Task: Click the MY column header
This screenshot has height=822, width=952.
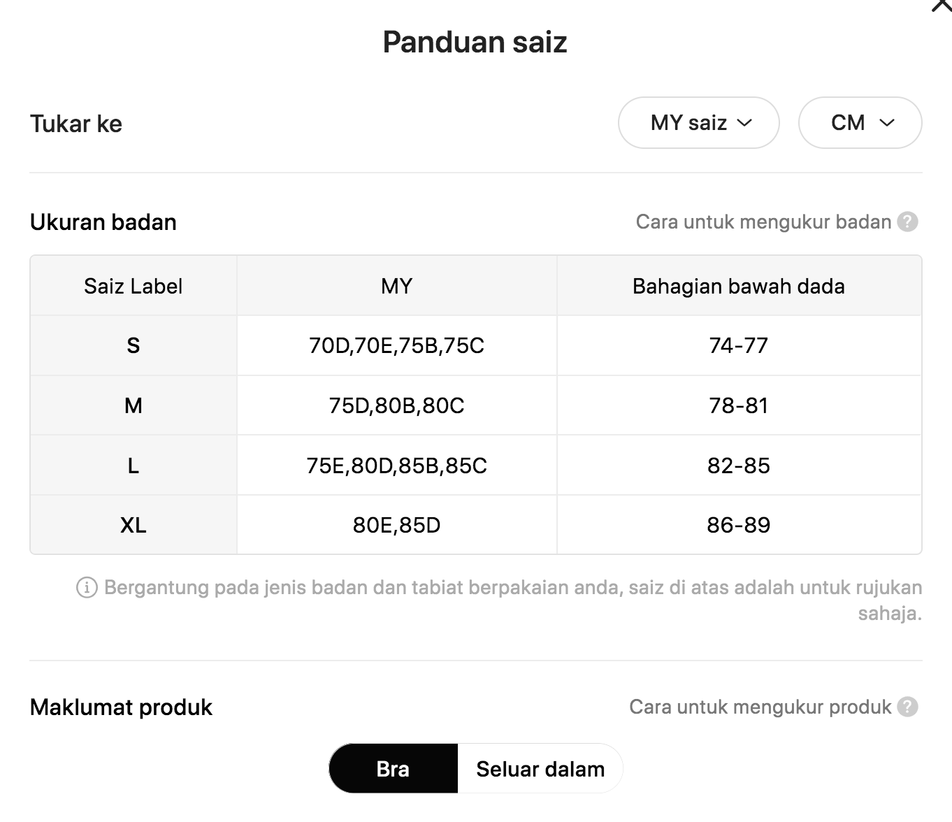Action: [397, 286]
